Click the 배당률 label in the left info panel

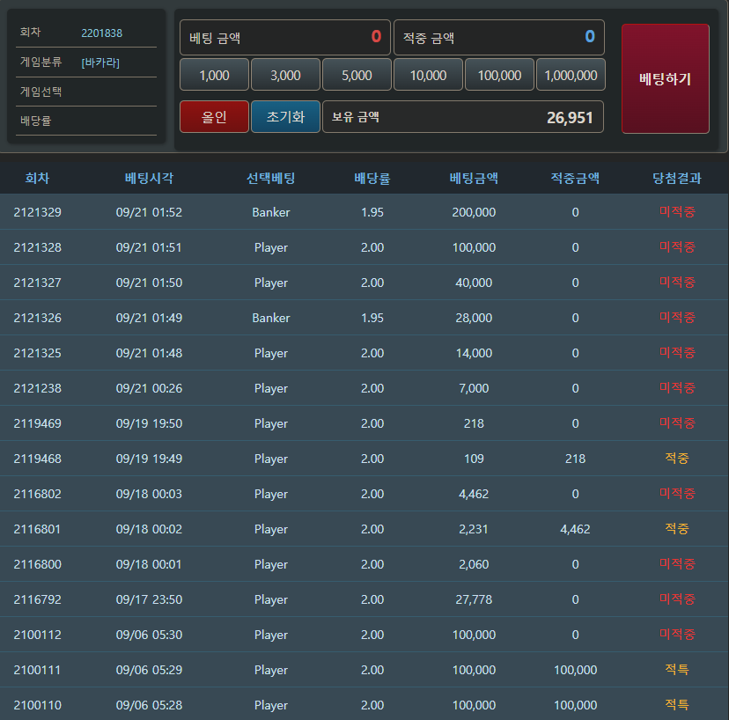(36, 121)
